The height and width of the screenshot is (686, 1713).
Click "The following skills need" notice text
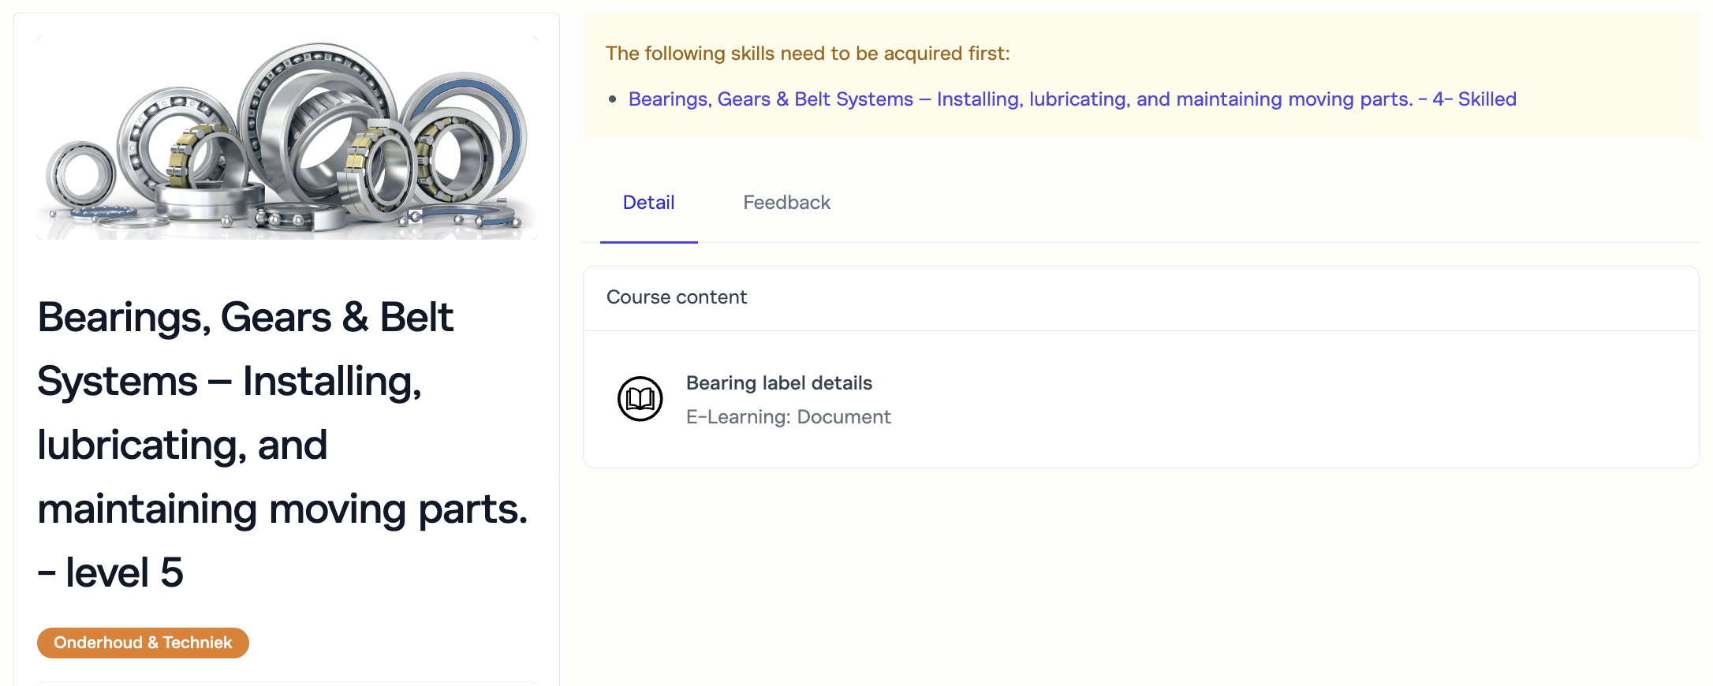click(x=807, y=54)
